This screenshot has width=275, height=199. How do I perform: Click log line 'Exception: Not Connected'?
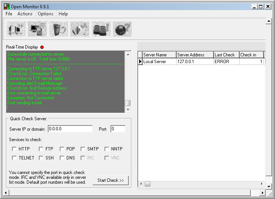[x=31, y=98]
